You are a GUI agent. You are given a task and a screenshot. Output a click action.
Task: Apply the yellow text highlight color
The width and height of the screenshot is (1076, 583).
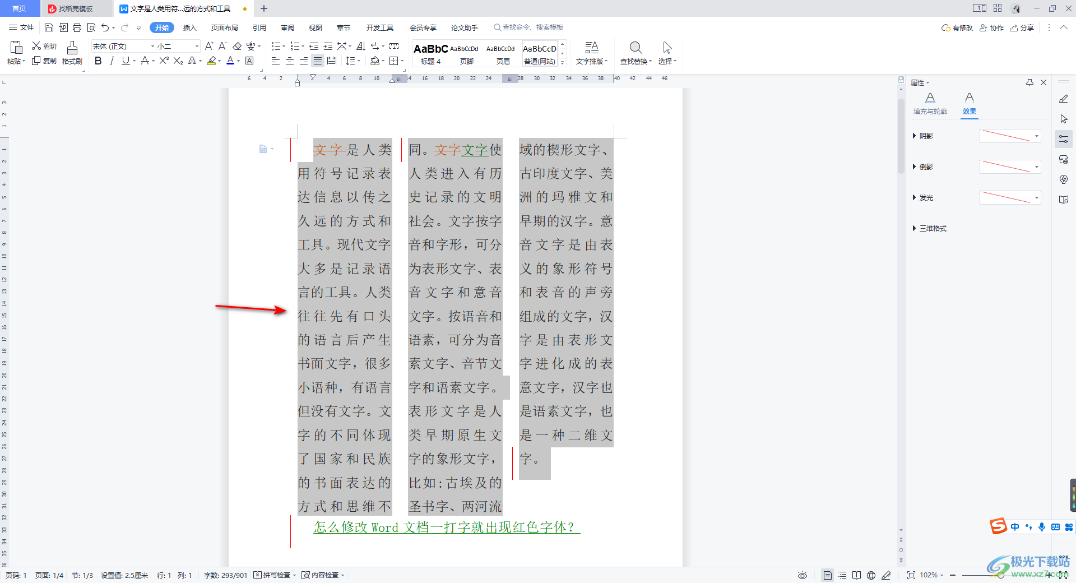[x=211, y=61]
